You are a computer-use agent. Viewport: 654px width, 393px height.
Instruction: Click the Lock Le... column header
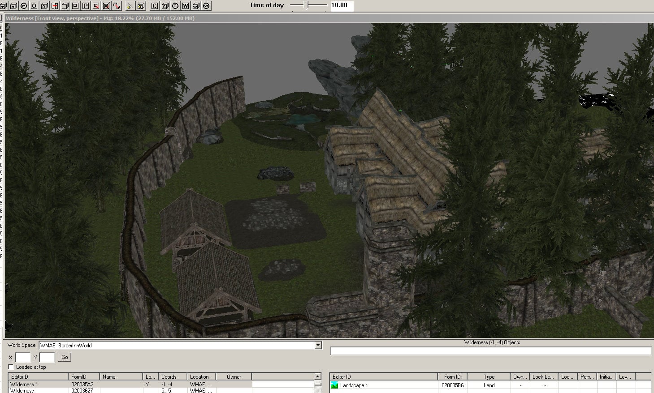(x=543, y=377)
